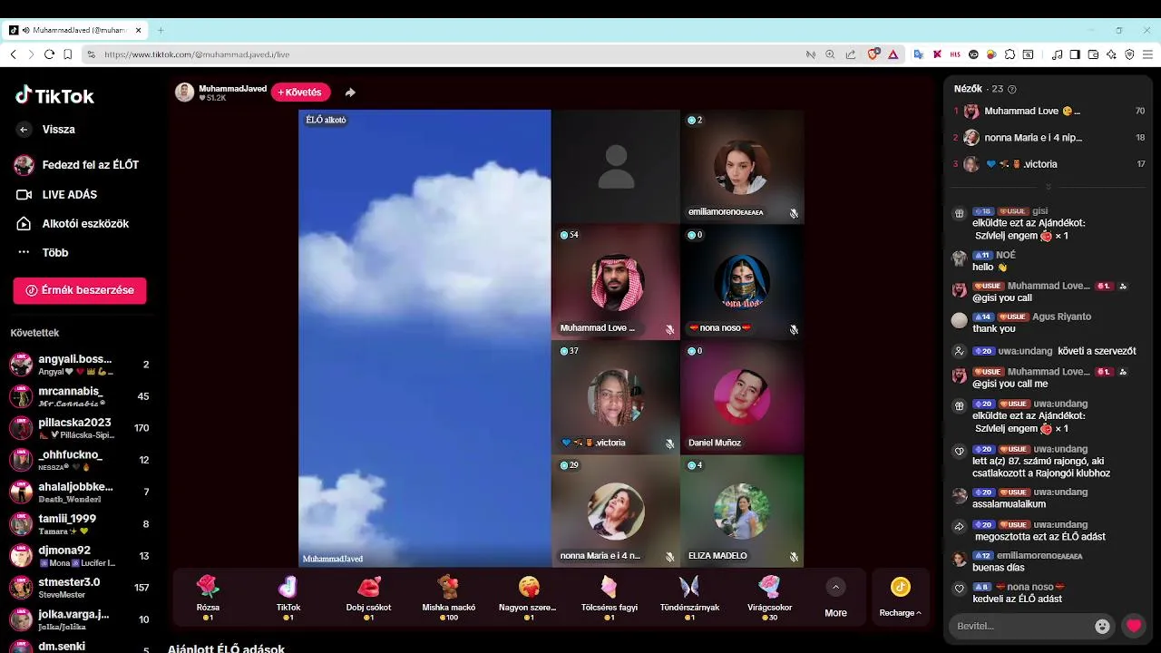1161x653 pixels.
Task: Open ELIZA MADELO guest tile
Action: 742,511
